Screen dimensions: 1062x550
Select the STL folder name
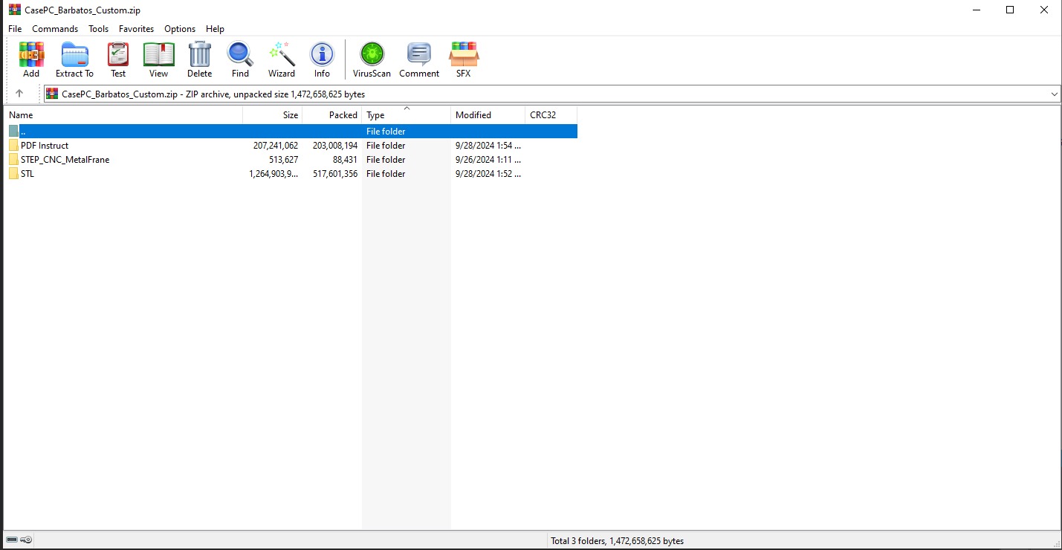(27, 174)
